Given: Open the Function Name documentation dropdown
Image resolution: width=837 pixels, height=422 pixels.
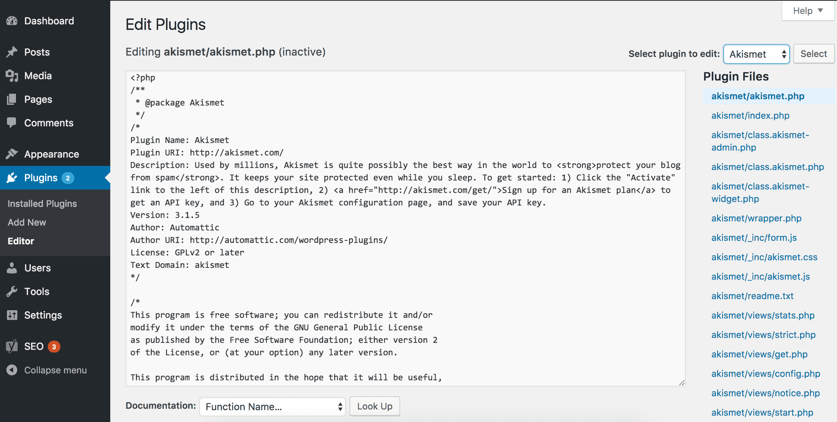Looking at the screenshot, I should click(x=272, y=406).
